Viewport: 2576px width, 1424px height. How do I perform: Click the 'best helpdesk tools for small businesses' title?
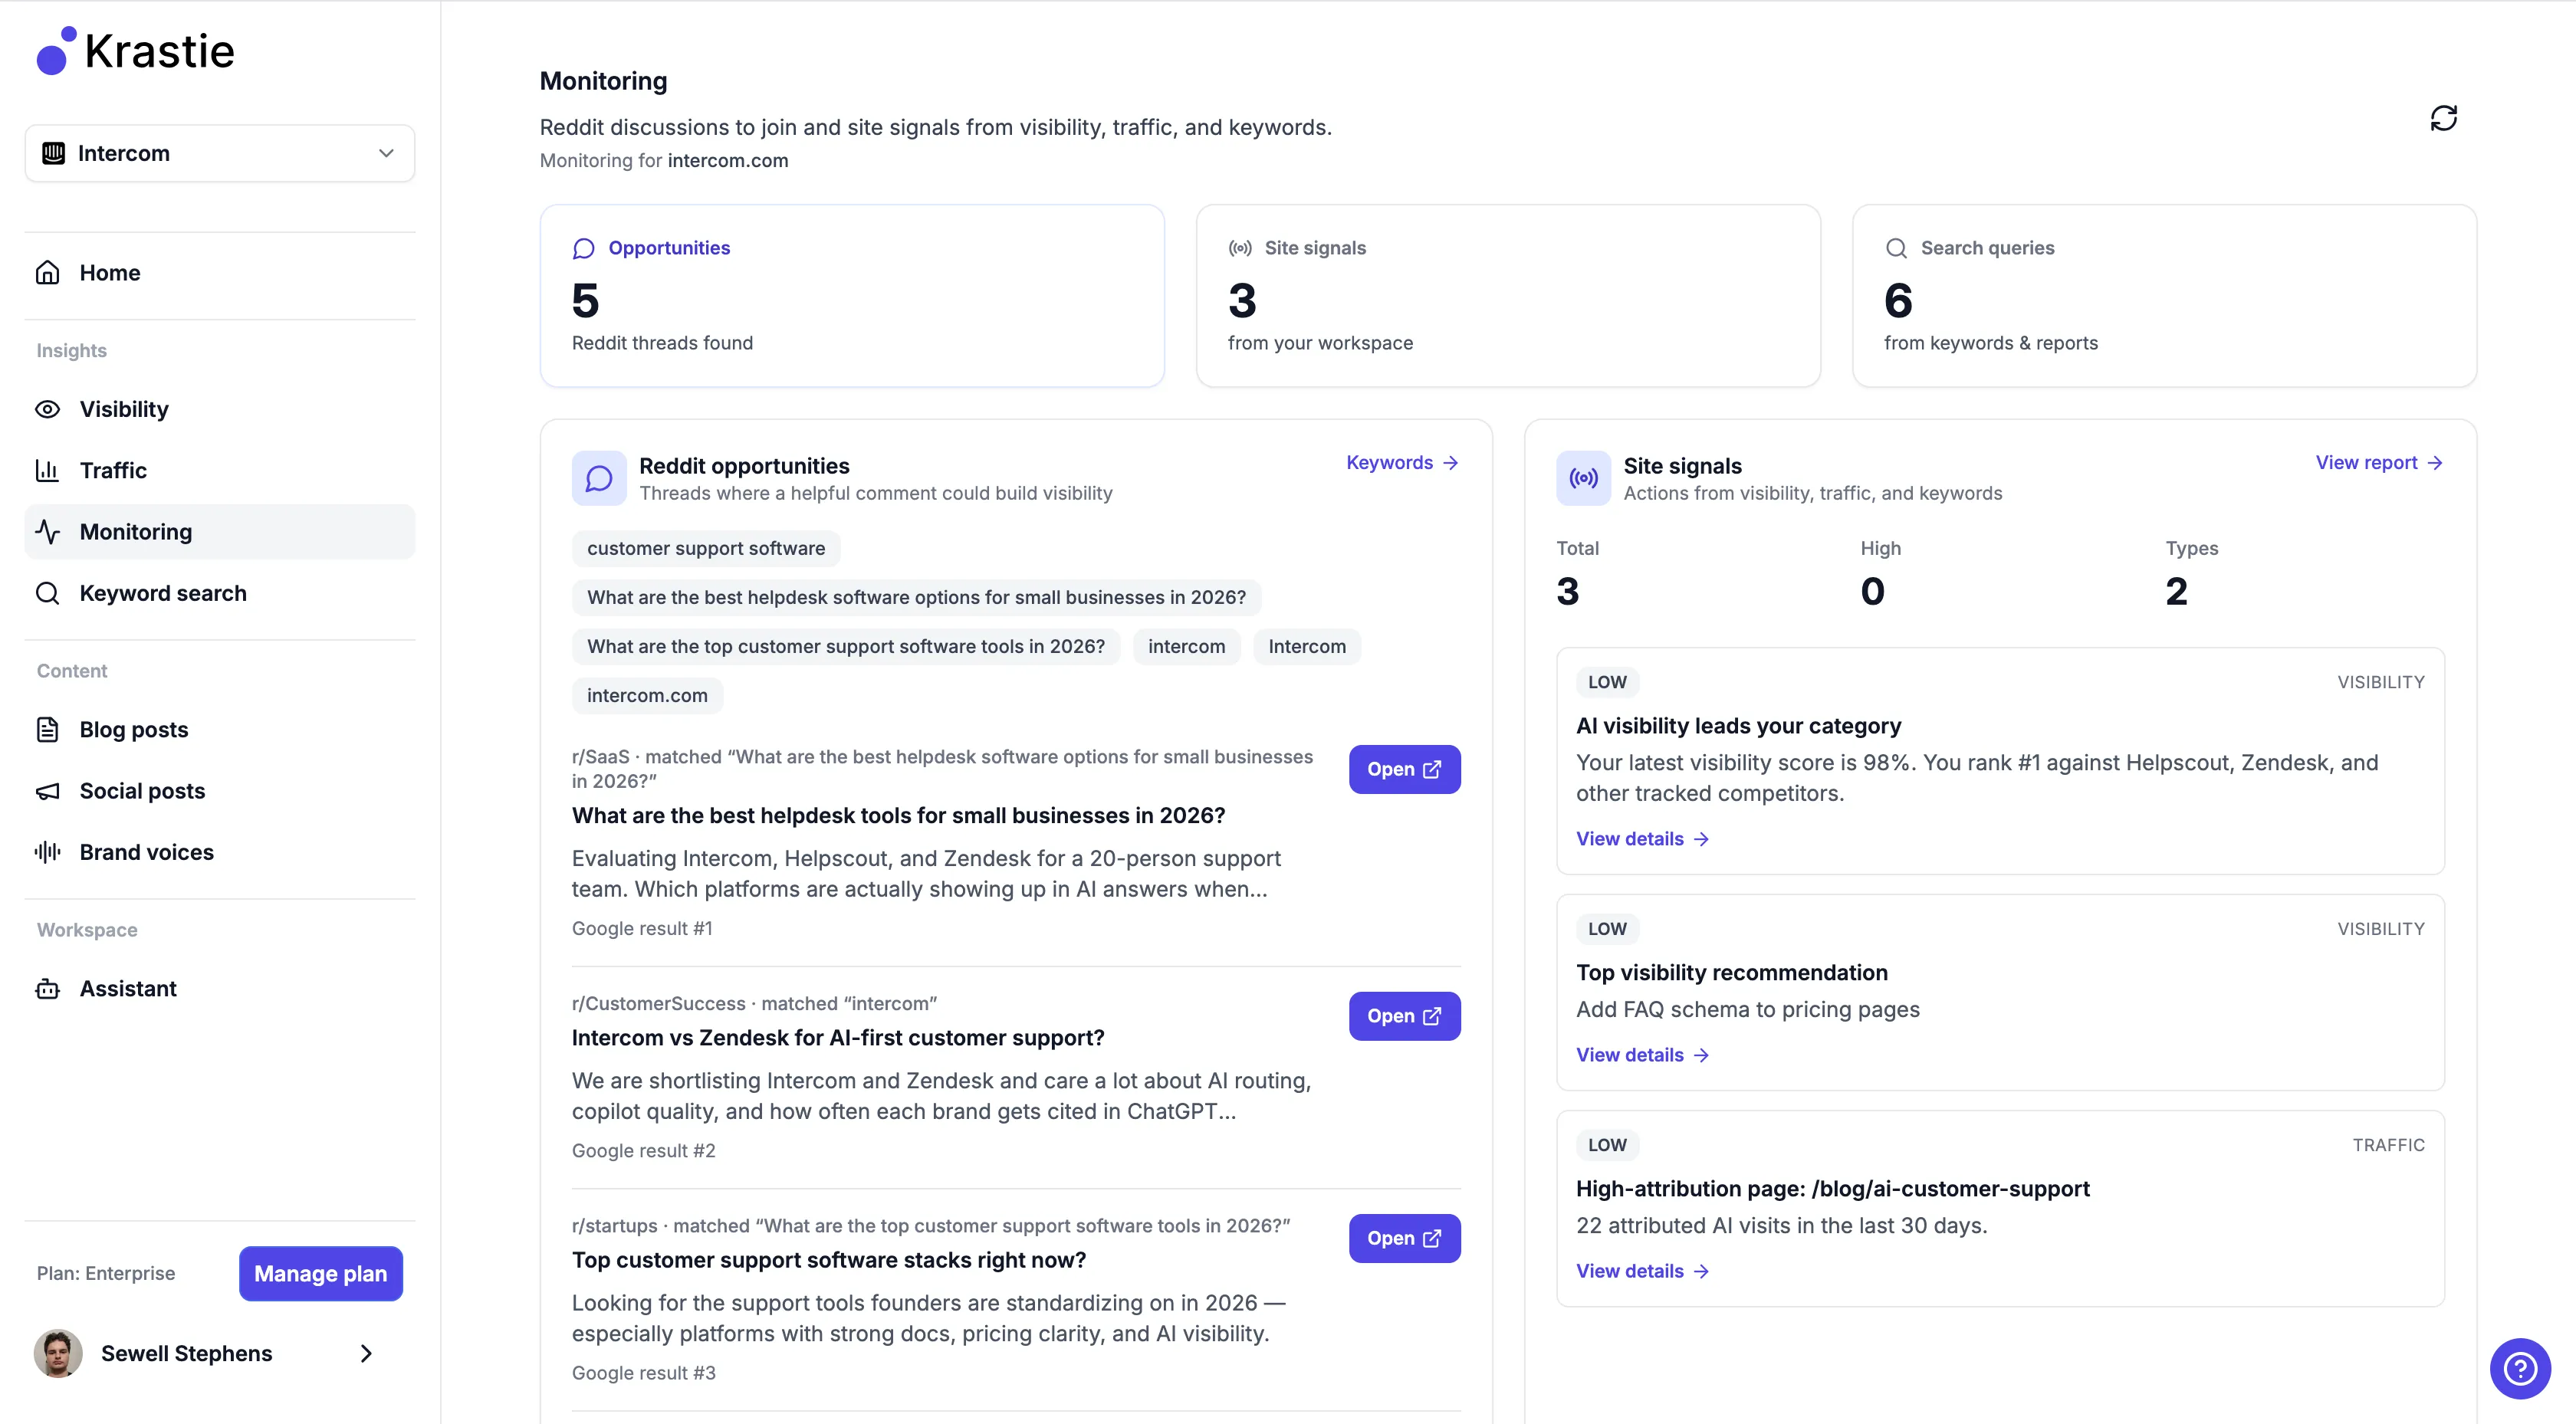click(x=898, y=816)
